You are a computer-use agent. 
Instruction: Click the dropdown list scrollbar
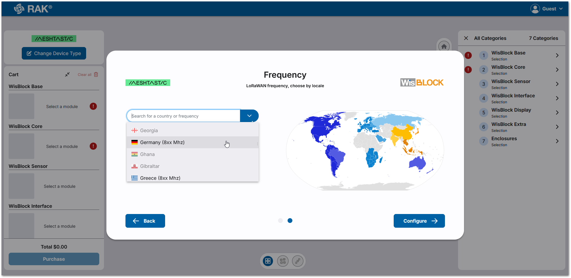[257, 144]
